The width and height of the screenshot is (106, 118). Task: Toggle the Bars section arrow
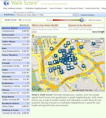[x=28, y=48]
